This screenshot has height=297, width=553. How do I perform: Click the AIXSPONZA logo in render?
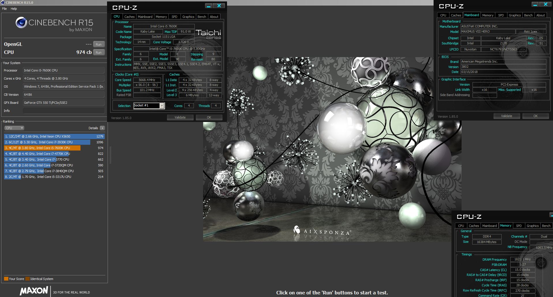322,231
